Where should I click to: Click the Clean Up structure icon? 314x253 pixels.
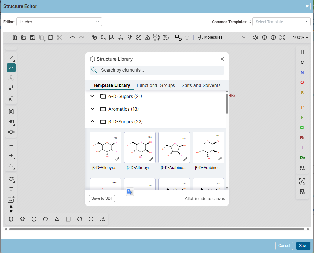121,37
